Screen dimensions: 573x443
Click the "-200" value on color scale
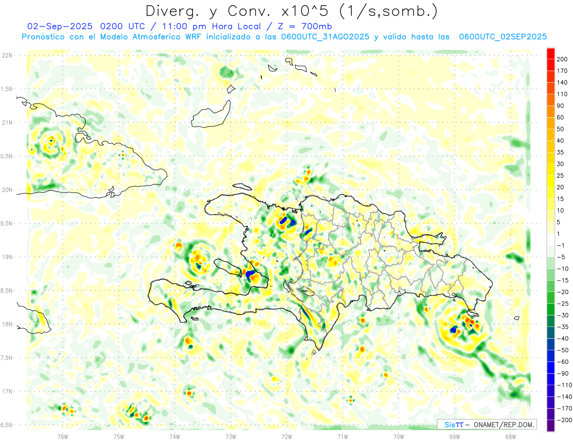point(563,420)
